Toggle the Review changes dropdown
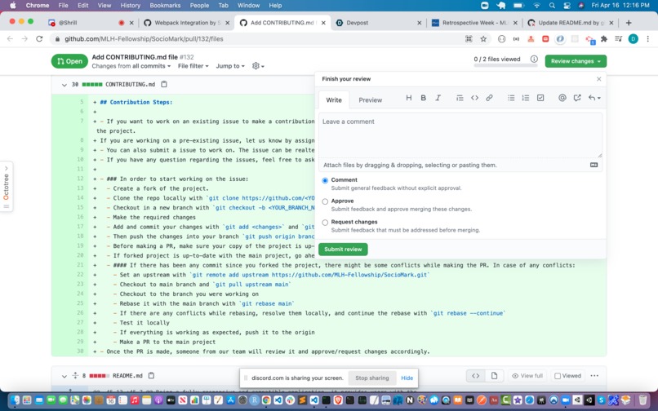 coord(576,61)
